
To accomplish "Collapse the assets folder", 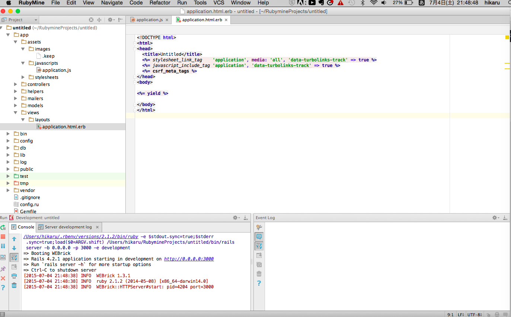I will 16,42.
